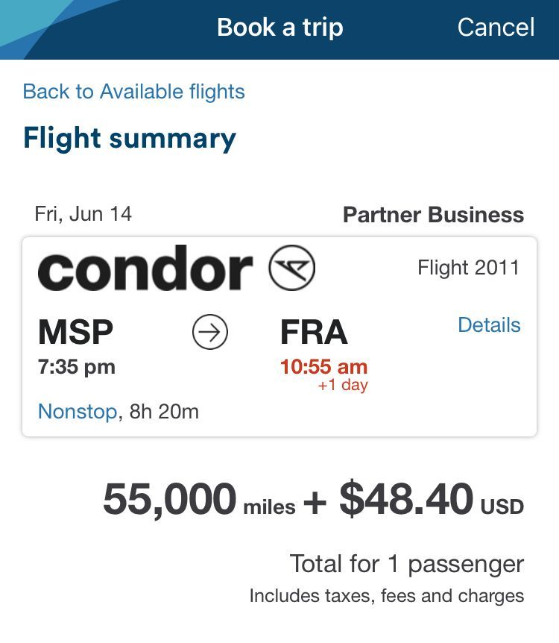The image size is (559, 643).
Task: Click the +1 day arrival note
Action: [343, 385]
